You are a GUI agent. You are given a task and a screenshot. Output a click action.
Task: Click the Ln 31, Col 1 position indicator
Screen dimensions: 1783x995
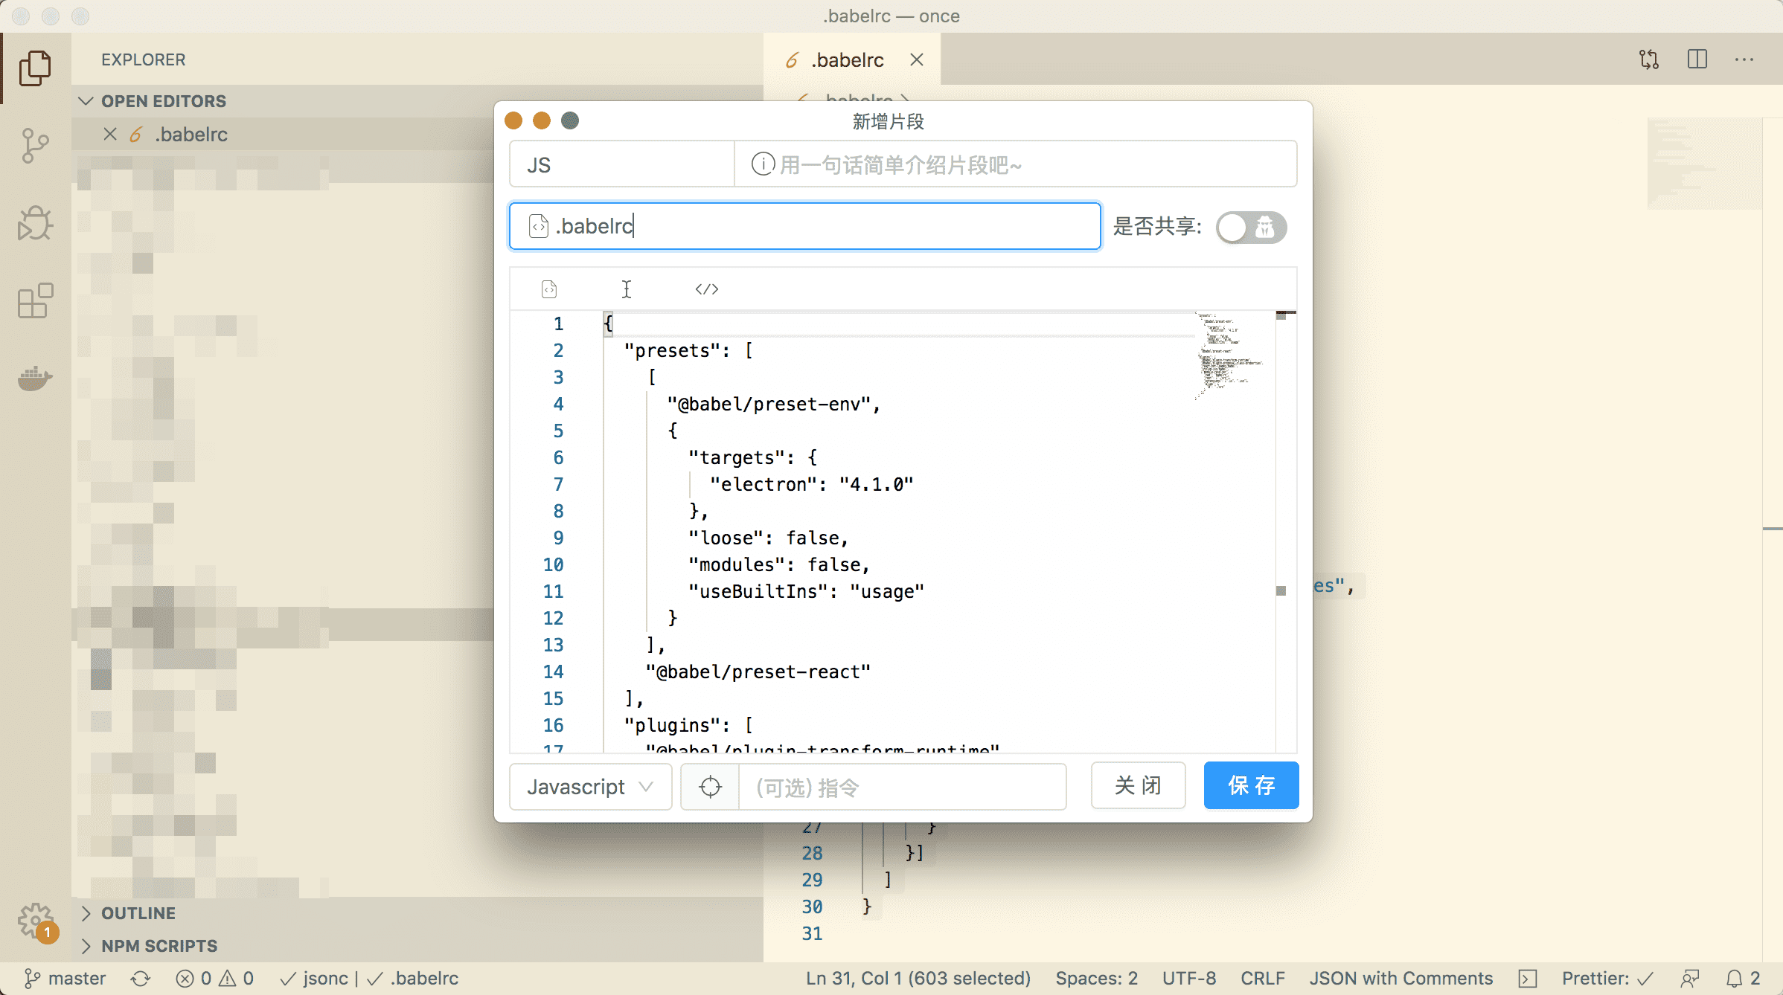(x=918, y=978)
